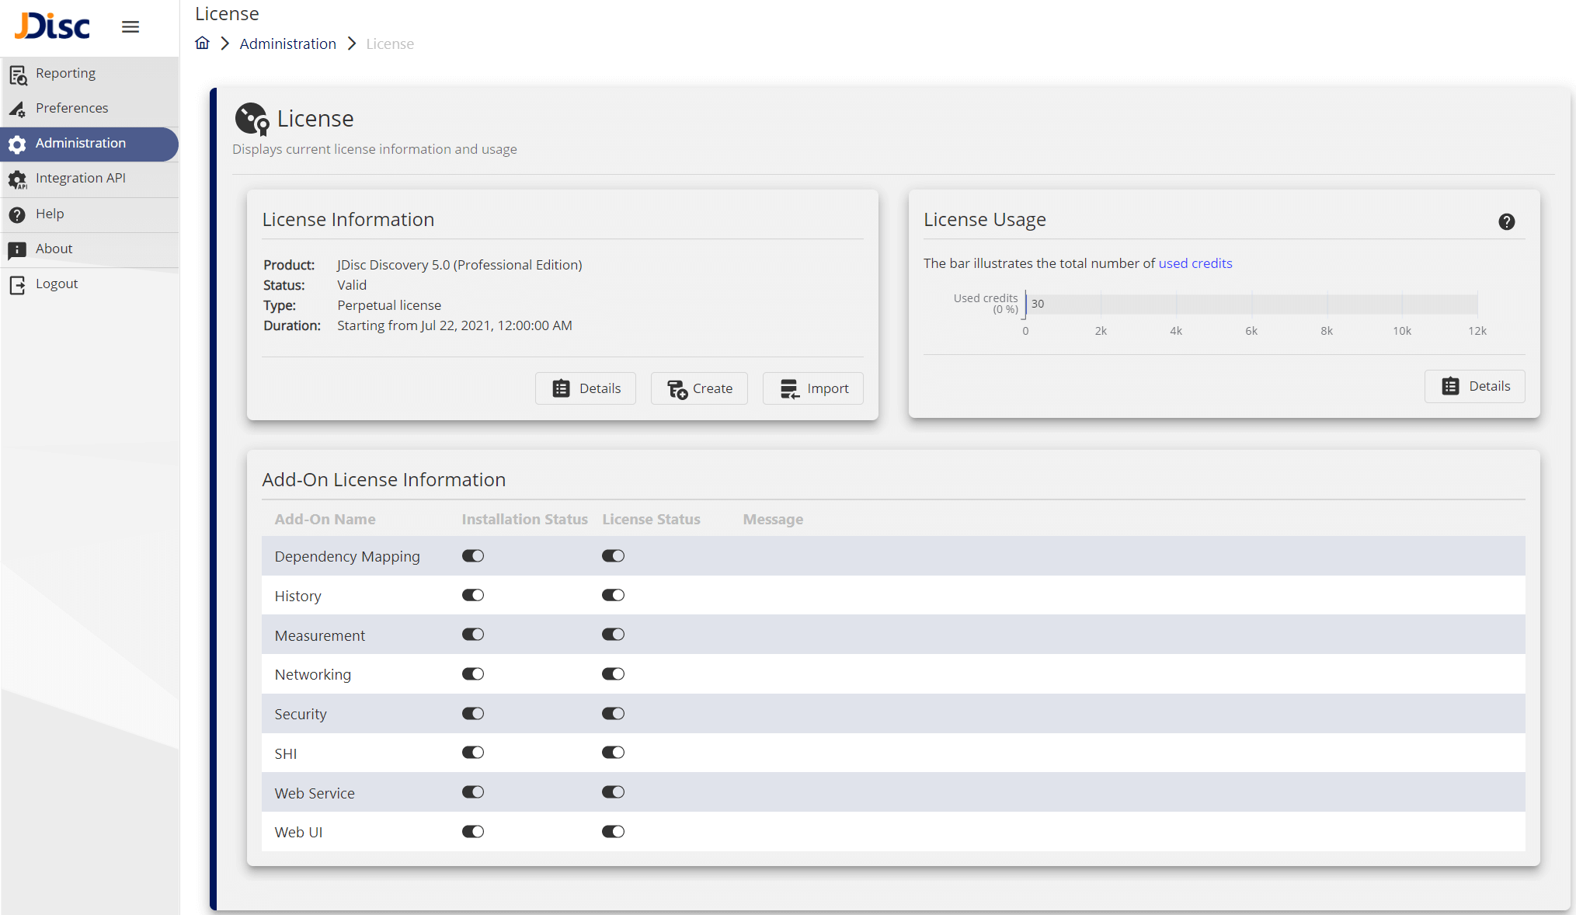Click the home breadcrumb icon
The image size is (1576, 915).
tap(203, 43)
